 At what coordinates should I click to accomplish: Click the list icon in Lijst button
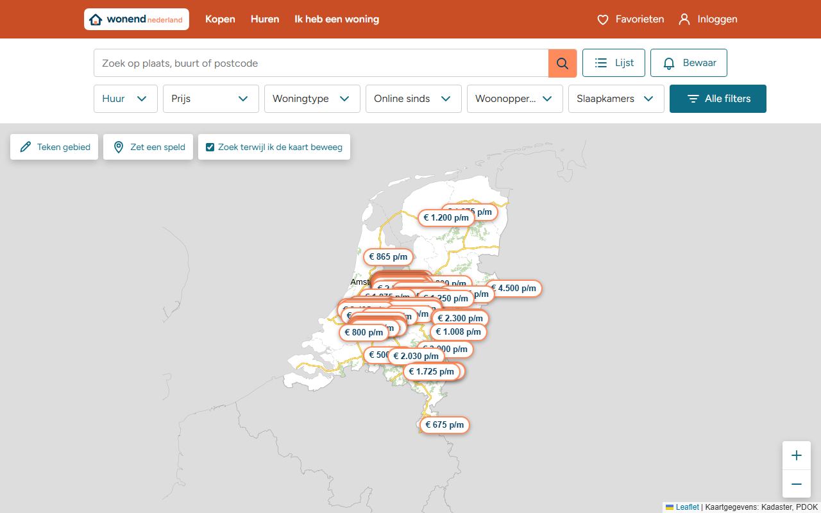tap(601, 63)
